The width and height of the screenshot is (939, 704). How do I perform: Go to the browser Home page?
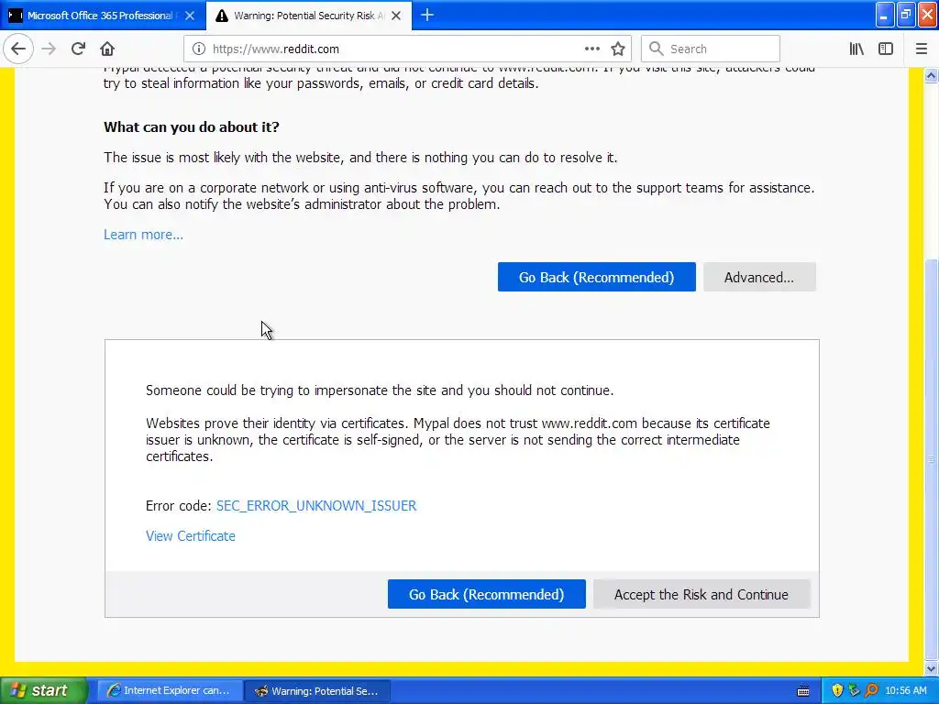pyautogui.click(x=107, y=49)
